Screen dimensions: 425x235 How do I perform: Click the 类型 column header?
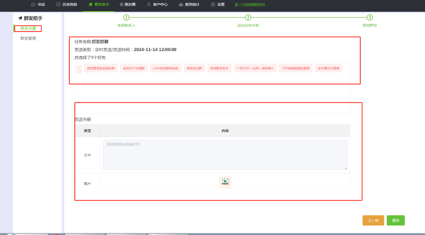pyautogui.click(x=87, y=131)
